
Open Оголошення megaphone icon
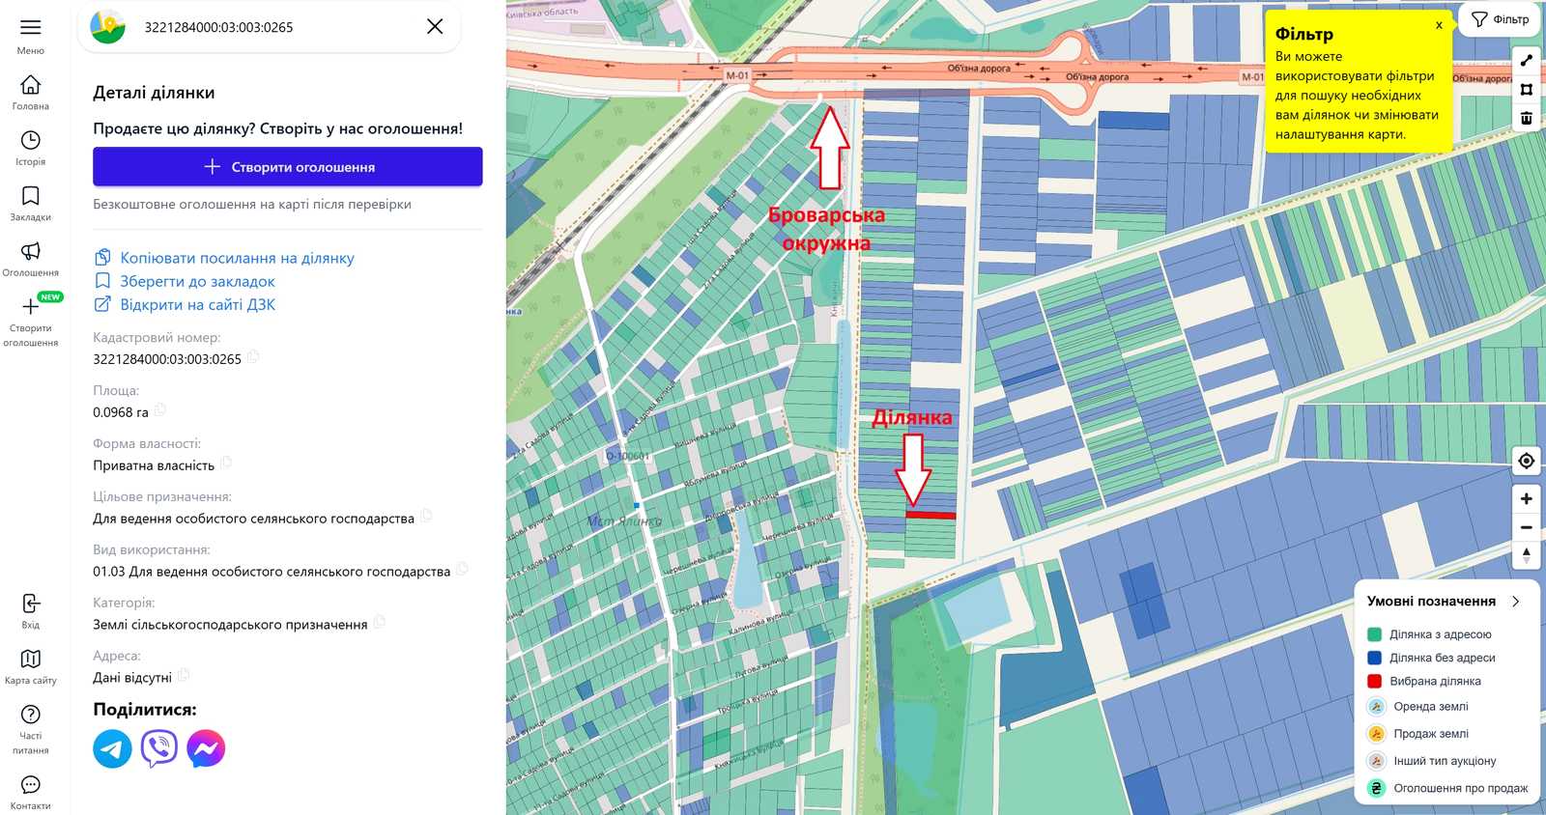click(31, 251)
